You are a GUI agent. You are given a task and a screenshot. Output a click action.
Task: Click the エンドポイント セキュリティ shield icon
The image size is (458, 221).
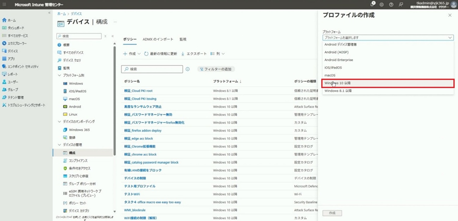pos(5,67)
